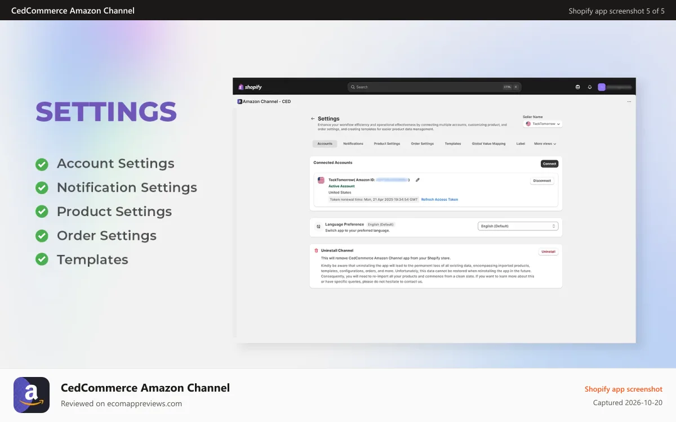Click the Shopify search field
The image size is (676, 422).
pos(434,87)
